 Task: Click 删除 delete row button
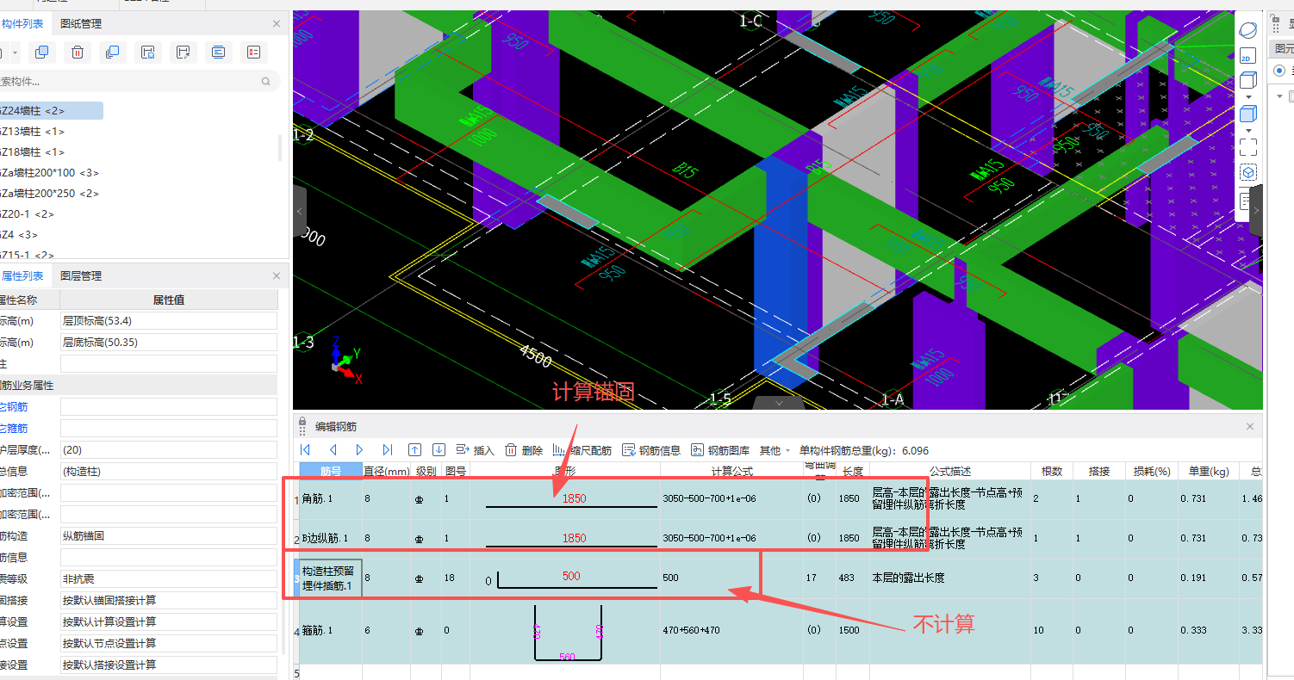pos(524,450)
